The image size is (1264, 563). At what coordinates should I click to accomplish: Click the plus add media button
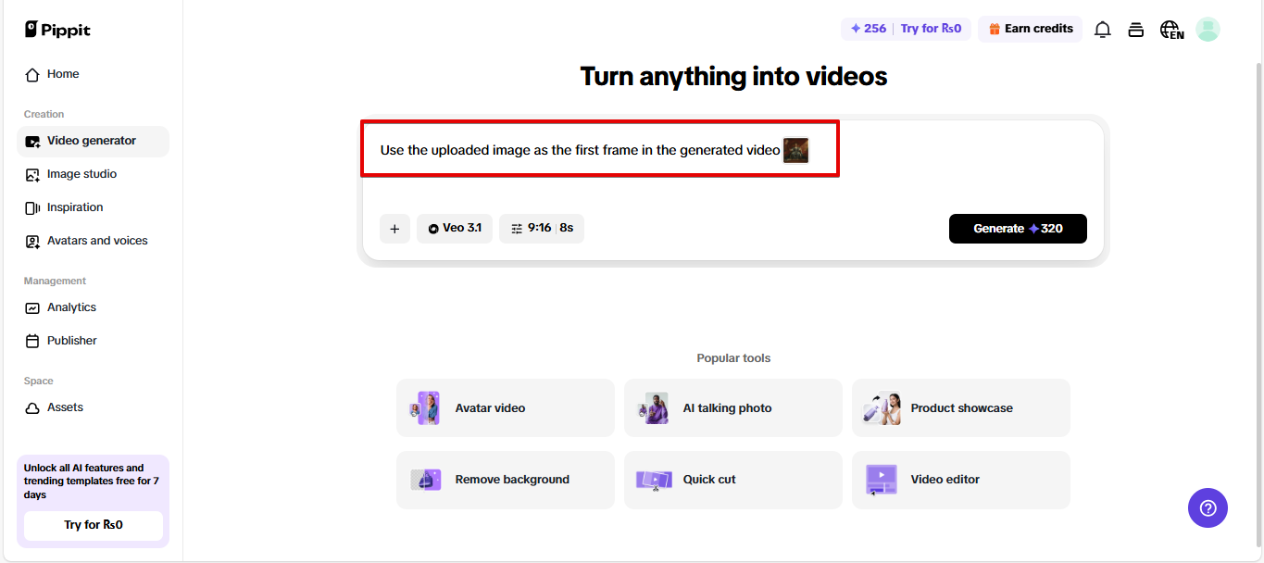point(394,229)
